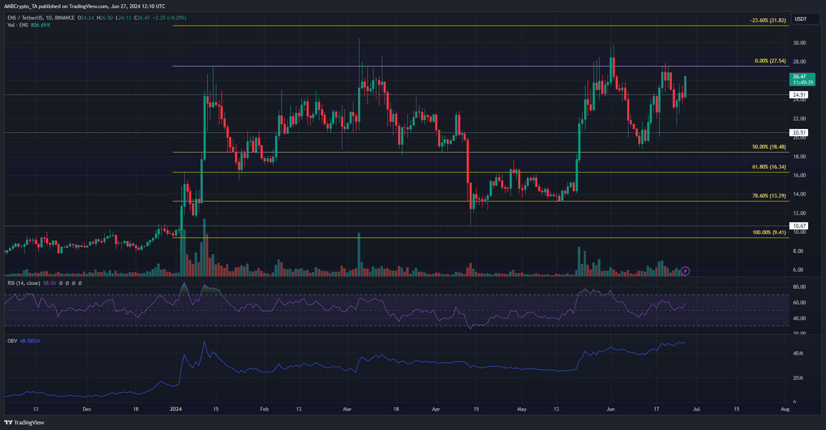Screen dimensions: 826x430
Task: Select the RSI (14, close) indicator label
Action: point(24,283)
